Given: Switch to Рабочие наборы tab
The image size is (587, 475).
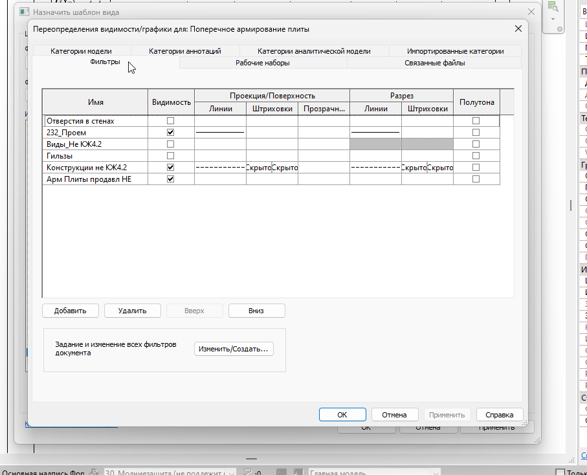Looking at the screenshot, I should 262,63.
